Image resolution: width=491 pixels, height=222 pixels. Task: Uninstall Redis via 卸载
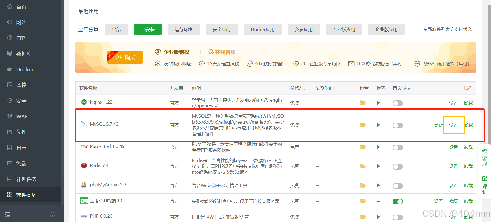[x=468, y=166]
